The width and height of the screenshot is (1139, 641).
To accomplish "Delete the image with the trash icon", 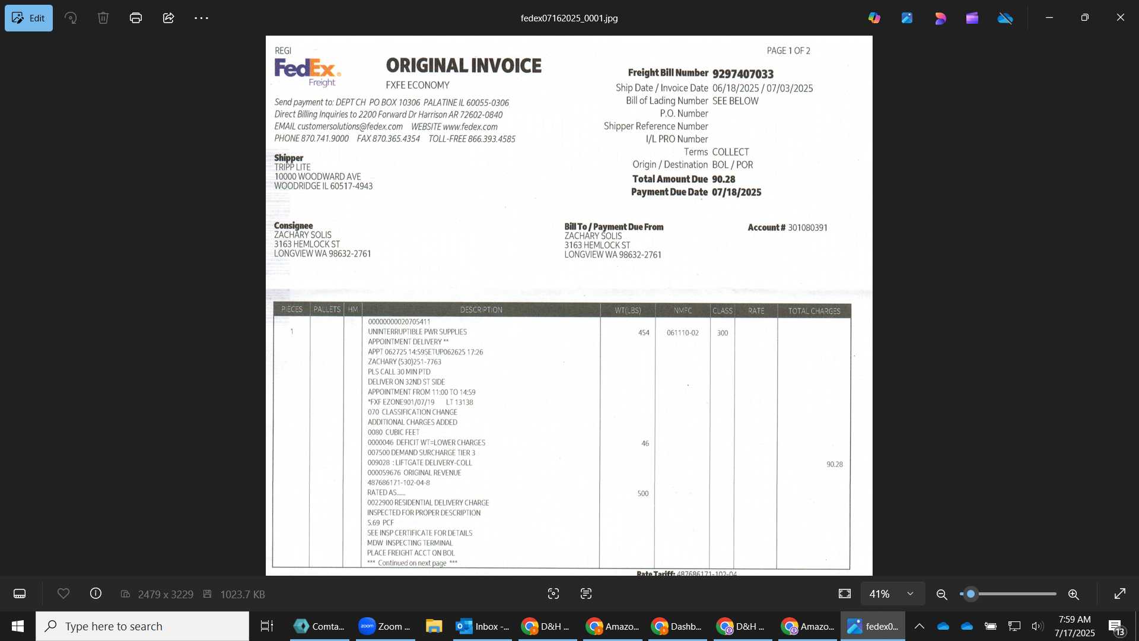I will (103, 18).
